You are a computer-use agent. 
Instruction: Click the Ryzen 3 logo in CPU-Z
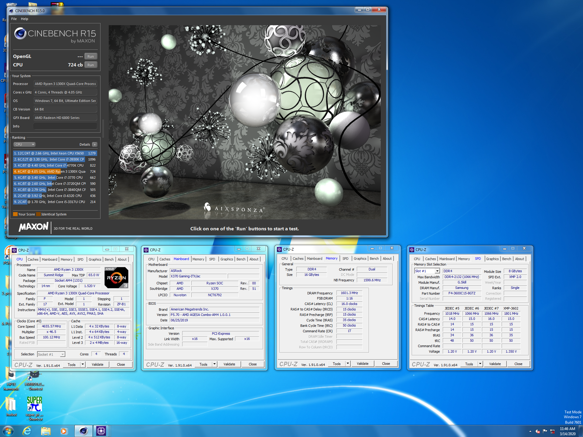pyautogui.click(x=116, y=278)
